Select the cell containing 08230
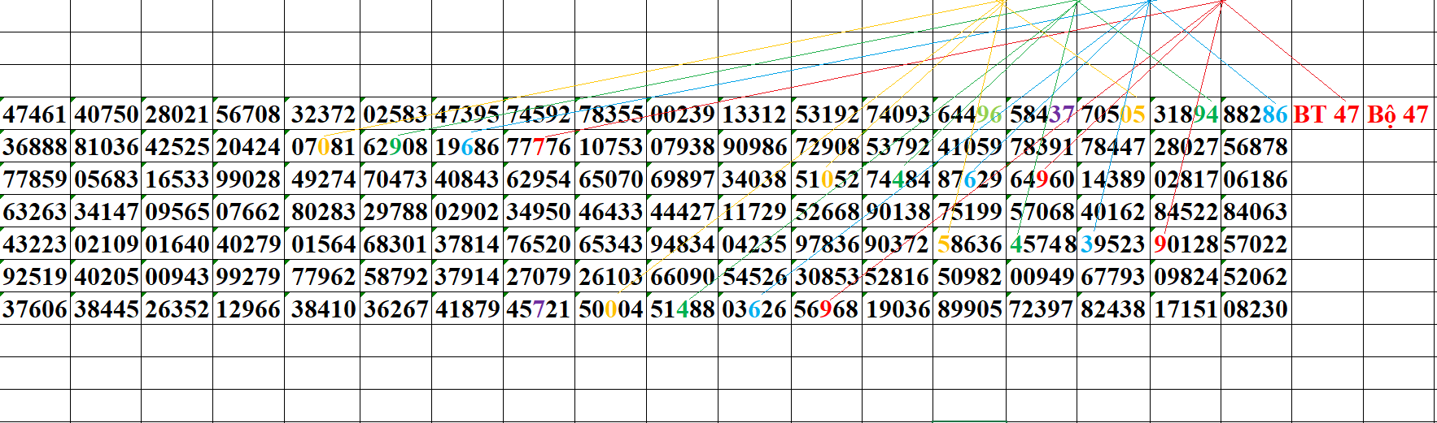1437x423 pixels. tap(1256, 309)
